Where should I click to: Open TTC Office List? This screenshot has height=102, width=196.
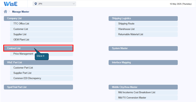point(42,24)
